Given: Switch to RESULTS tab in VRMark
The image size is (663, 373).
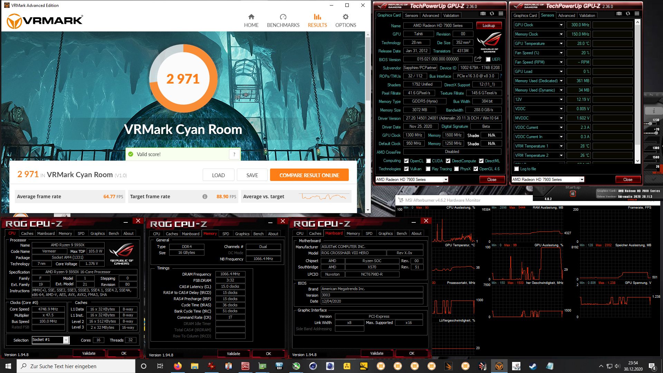Looking at the screenshot, I should point(317,21).
